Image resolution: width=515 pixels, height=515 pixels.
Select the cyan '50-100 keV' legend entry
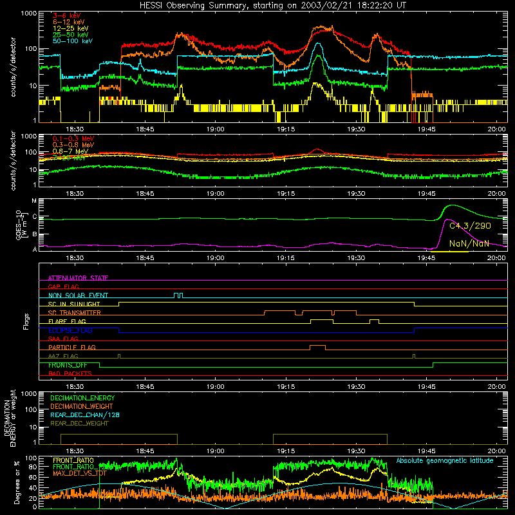(x=73, y=41)
